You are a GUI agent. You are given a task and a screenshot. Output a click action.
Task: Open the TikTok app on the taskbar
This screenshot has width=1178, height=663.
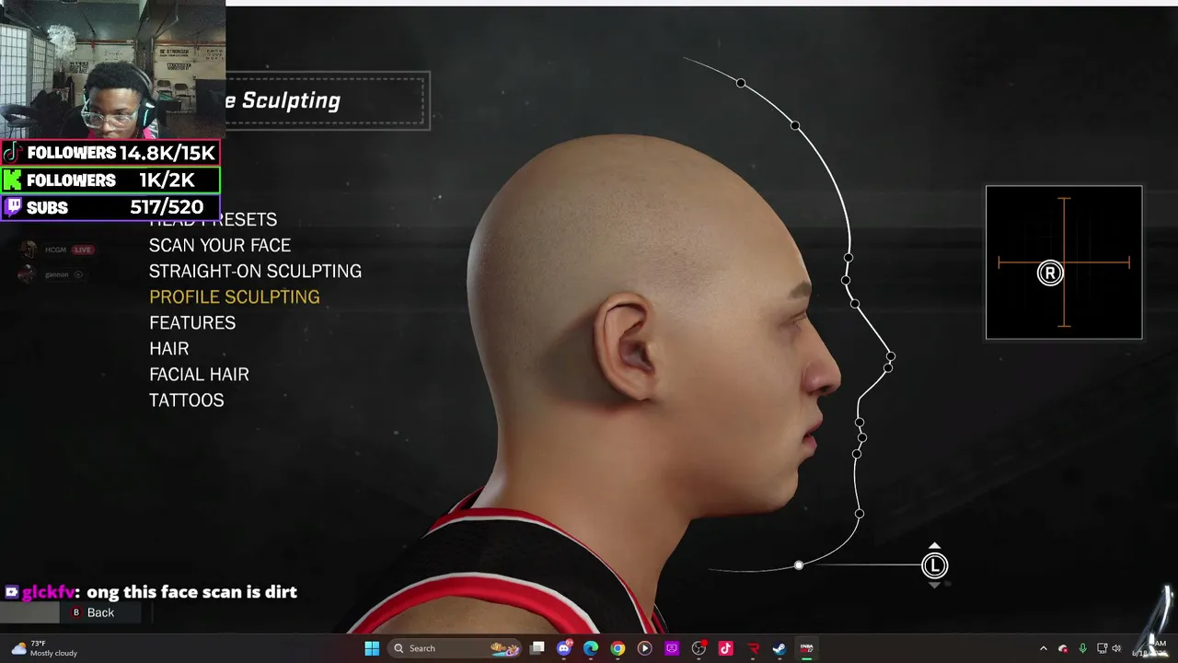point(725,648)
